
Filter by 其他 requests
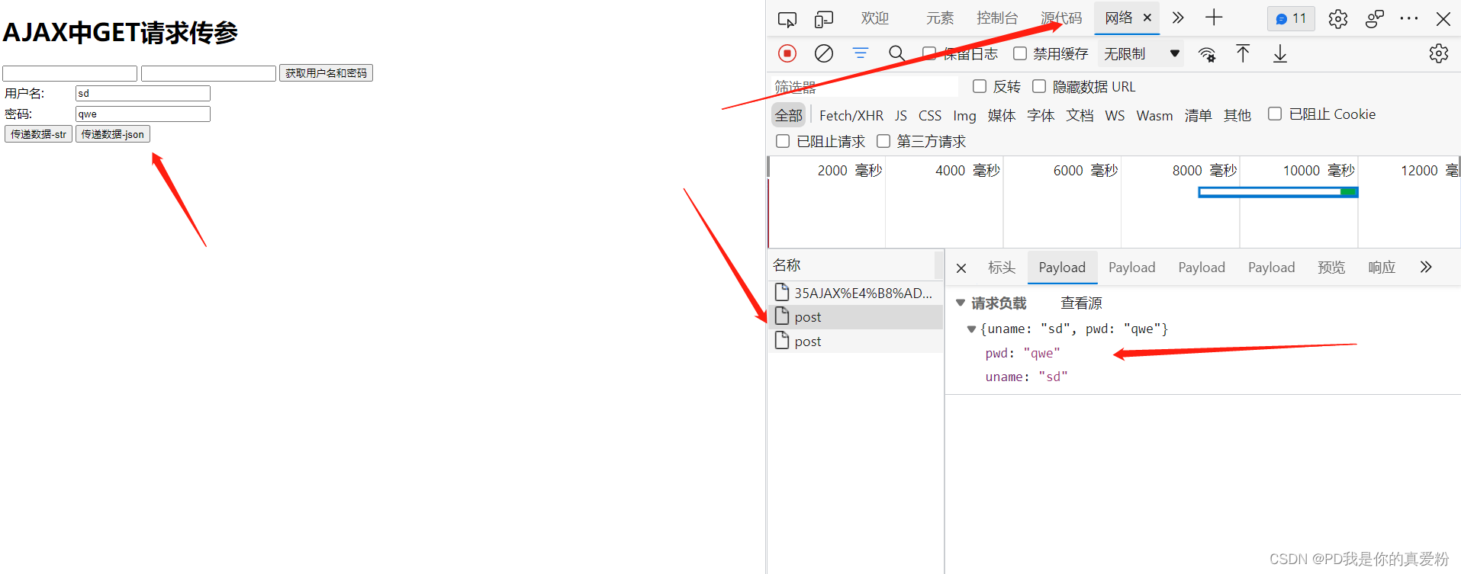tap(1237, 115)
